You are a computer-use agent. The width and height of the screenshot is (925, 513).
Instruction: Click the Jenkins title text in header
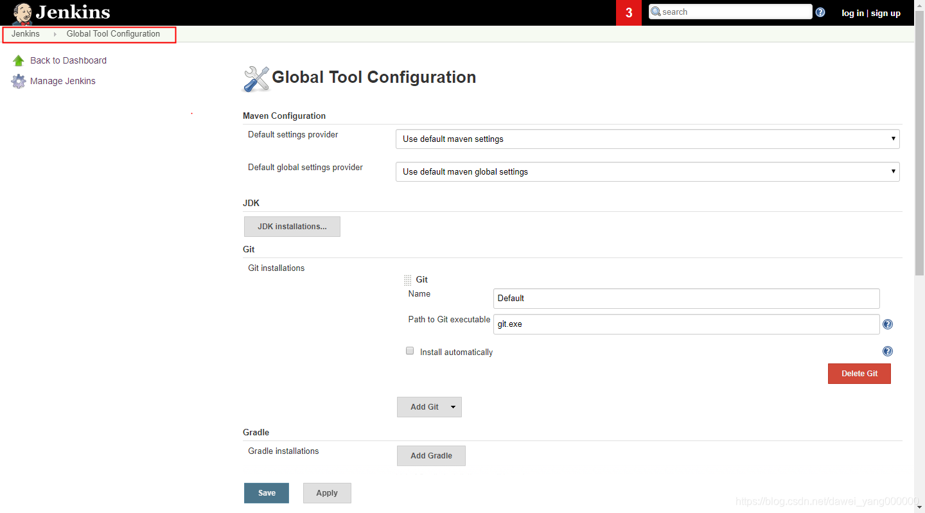pos(73,12)
